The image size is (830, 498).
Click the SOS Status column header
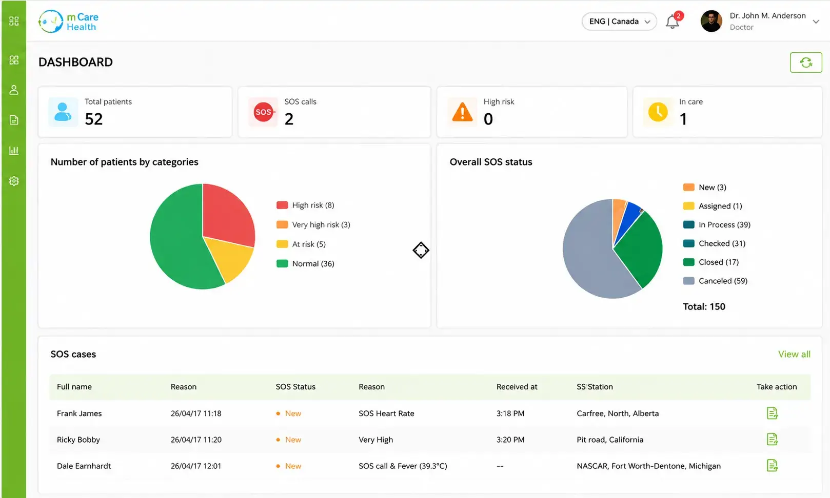point(295,387)
